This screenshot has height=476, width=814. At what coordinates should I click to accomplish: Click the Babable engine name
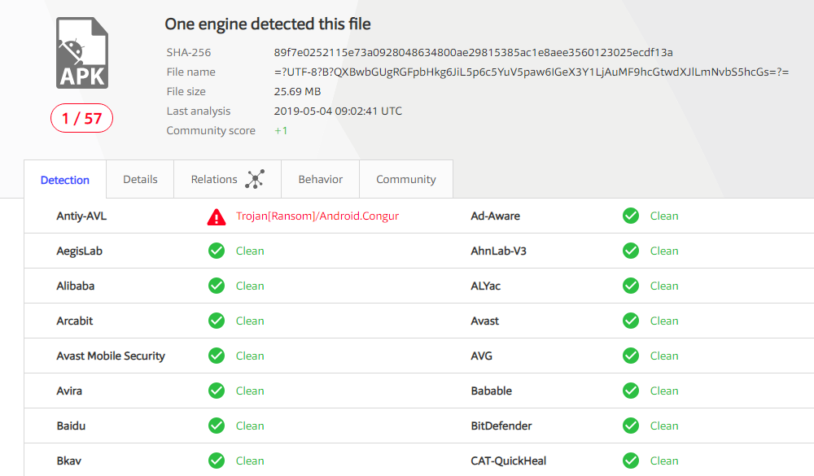coord(491,391)
